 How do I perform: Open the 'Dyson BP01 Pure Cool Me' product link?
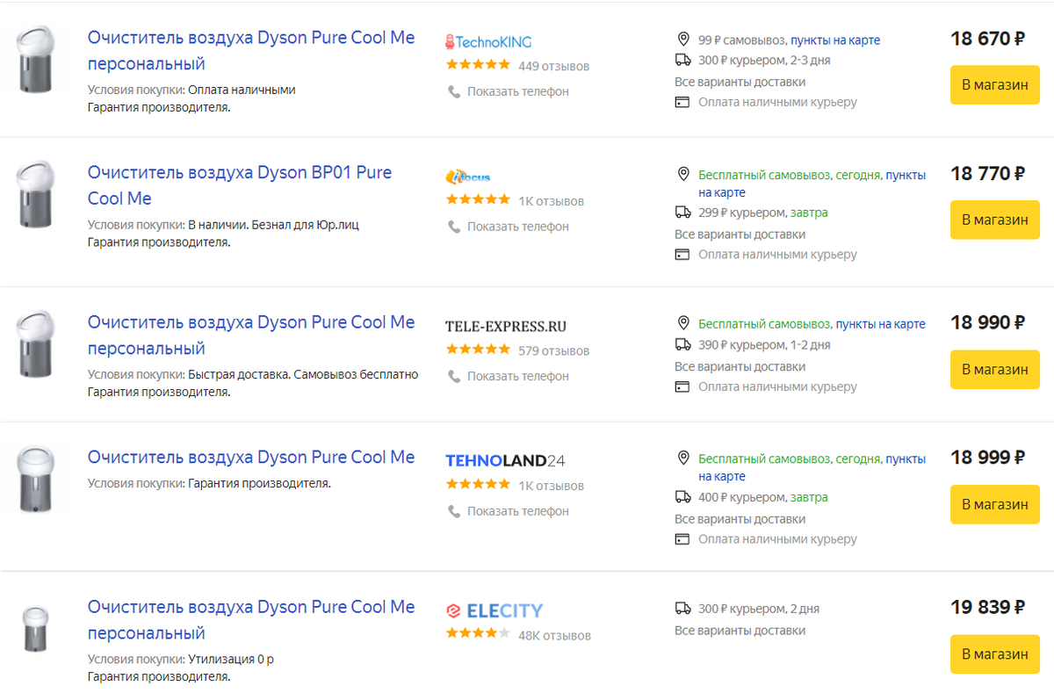[240, 185]
